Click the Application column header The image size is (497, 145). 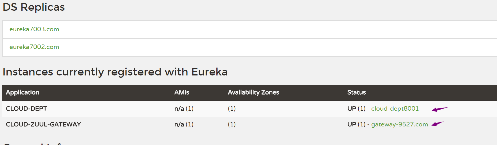23,92
